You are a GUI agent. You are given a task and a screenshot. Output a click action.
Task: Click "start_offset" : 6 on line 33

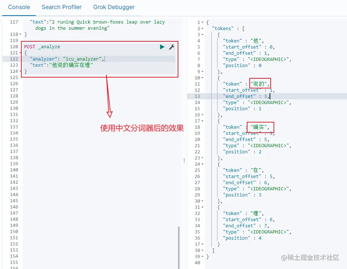249,220
